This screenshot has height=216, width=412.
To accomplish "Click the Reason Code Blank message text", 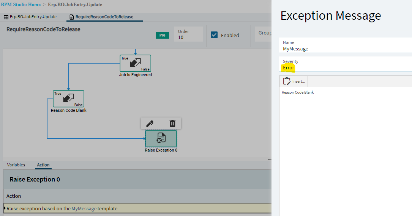I will [298, 92].
